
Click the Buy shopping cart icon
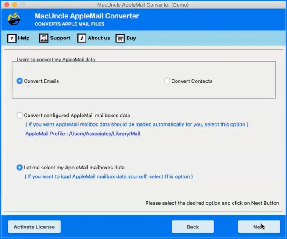tap(120, 38)
